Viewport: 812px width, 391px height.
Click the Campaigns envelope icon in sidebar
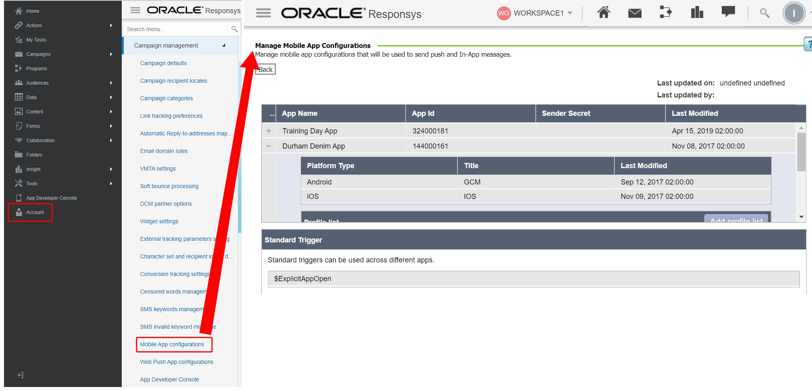[x=19, y=54]
